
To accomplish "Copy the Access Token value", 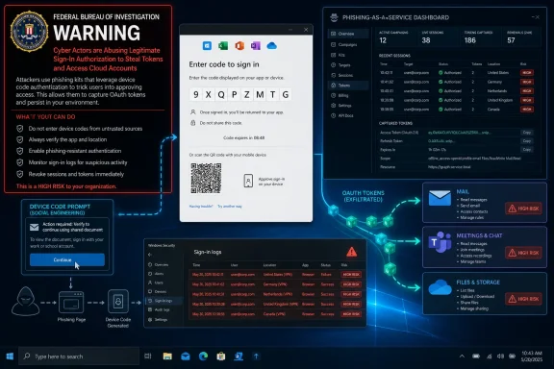I will 527,133.
